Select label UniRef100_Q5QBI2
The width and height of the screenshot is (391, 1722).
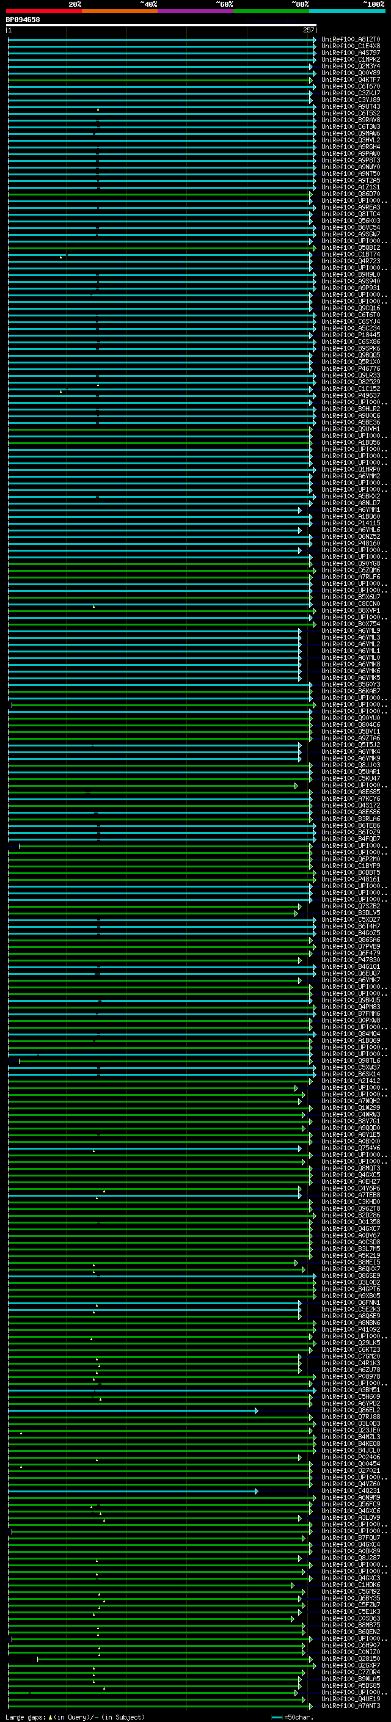pyautogui.click(x=351, y=248)
